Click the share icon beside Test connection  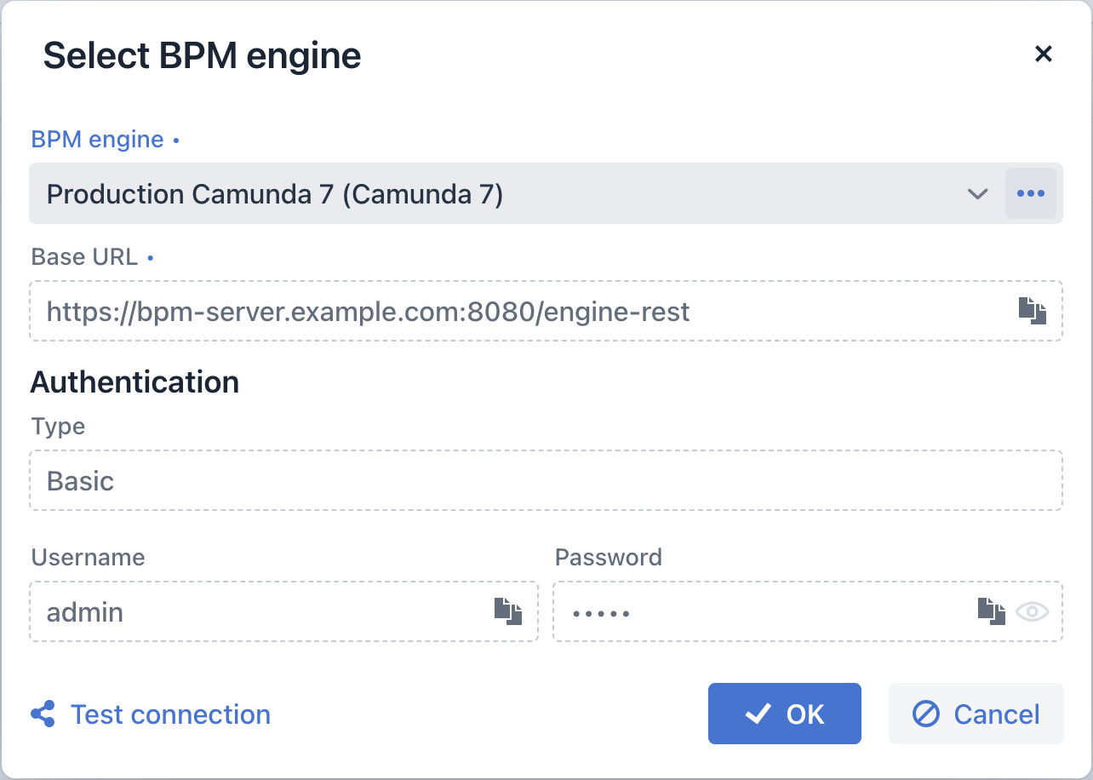point(43,714)
